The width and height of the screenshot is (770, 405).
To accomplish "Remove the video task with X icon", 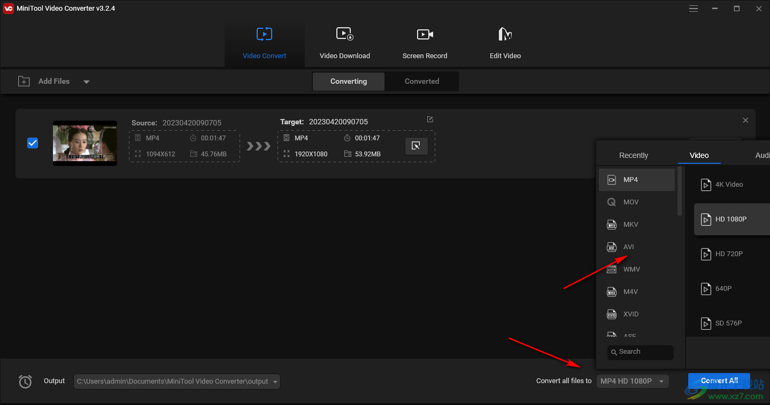I will tap(745, 121).
